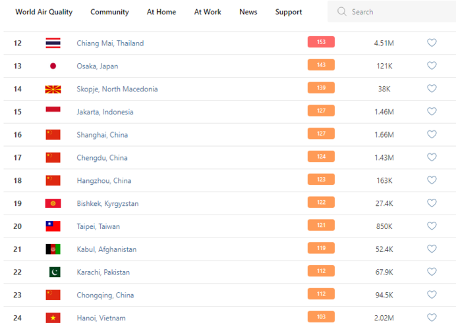Viewport: 456px width, 329px height.
Task: Toggle favorite heart for Skopje row
Action: pos(432,89)
